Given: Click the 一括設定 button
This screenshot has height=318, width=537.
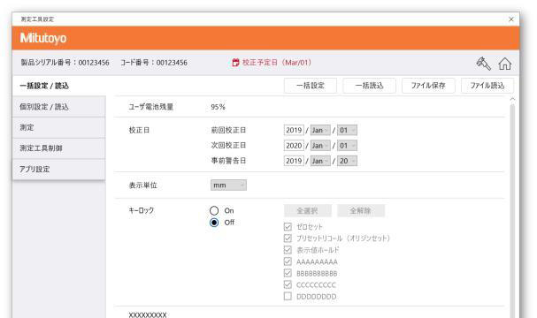Looking at the screenshot, I should click(x=311, y=86).
